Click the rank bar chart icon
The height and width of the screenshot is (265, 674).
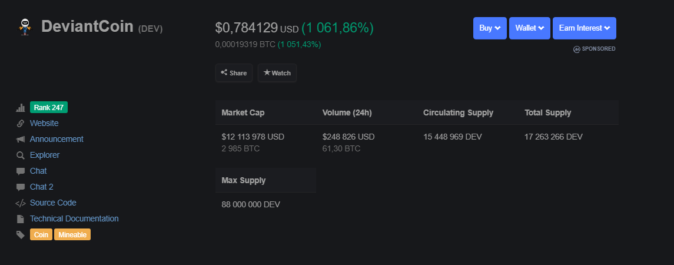point(21,108)
